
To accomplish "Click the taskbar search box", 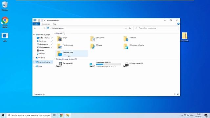I will pyautogui.click(x=29, y=115).
